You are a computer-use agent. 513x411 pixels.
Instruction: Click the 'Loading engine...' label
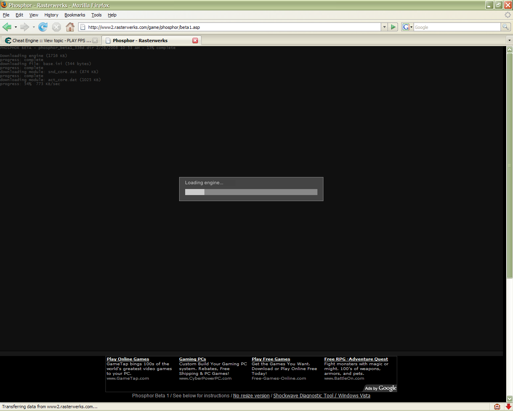[204, 183]
